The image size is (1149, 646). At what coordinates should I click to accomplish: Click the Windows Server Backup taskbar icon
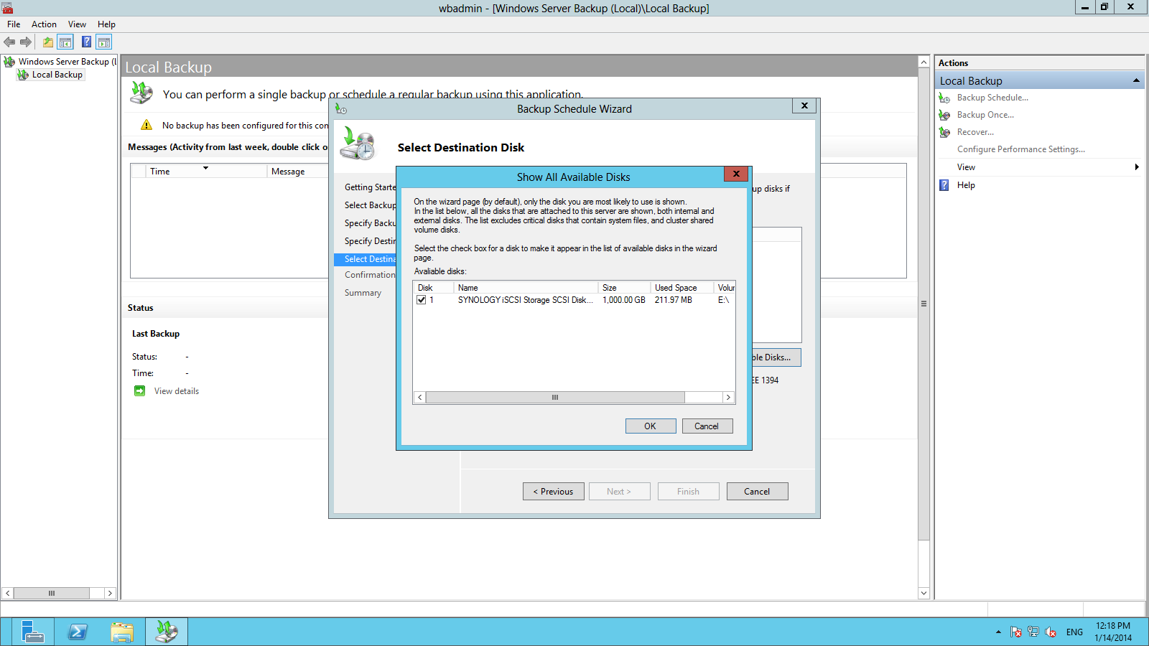point(167,632)
